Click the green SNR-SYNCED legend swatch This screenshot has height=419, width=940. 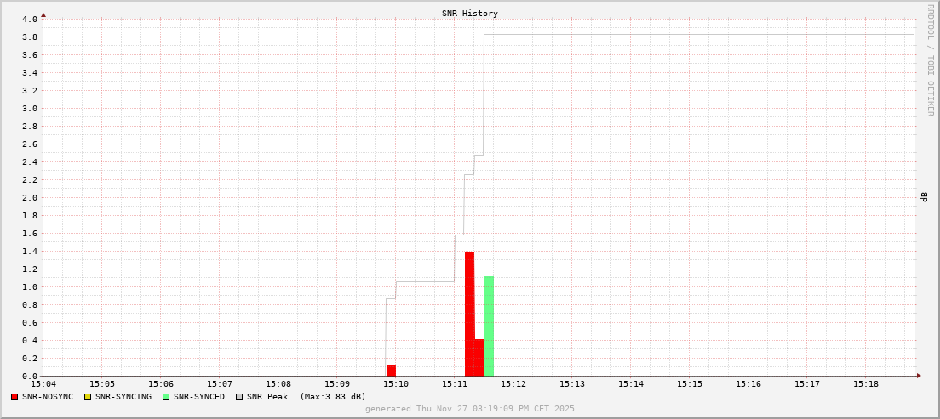pos(166,397)
